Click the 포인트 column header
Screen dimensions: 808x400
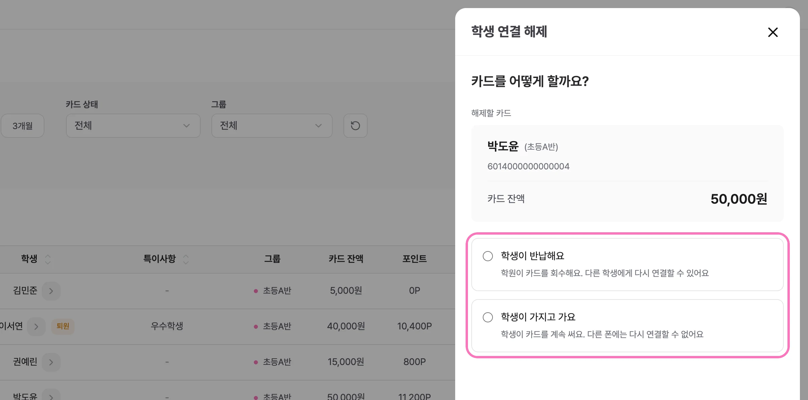pos(414,258)
